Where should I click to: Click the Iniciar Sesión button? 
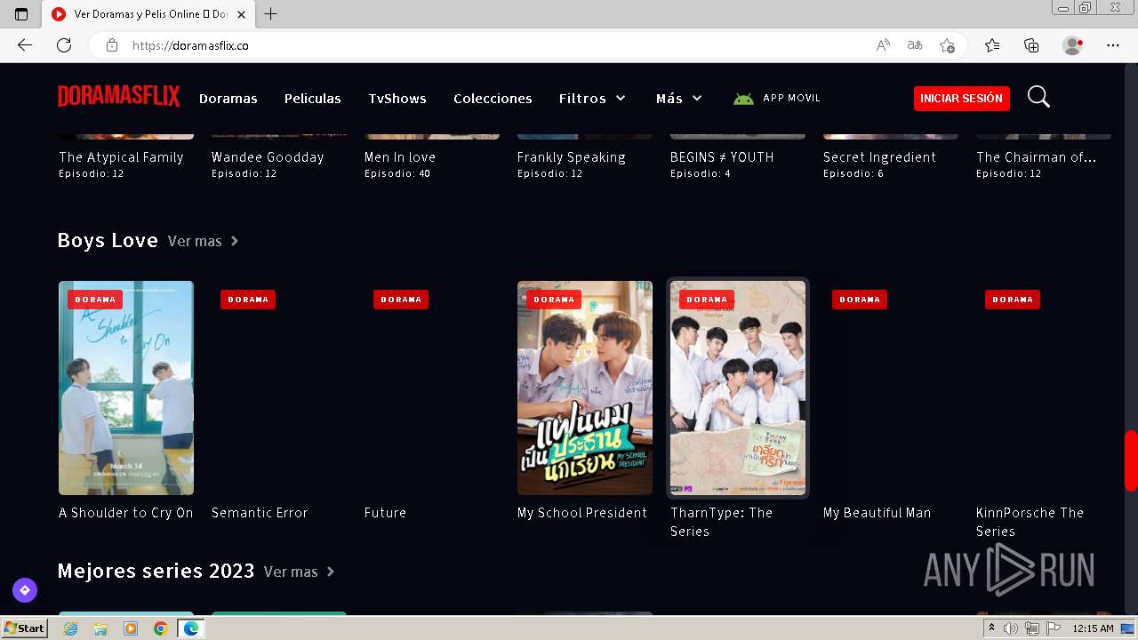pos(961,99)
